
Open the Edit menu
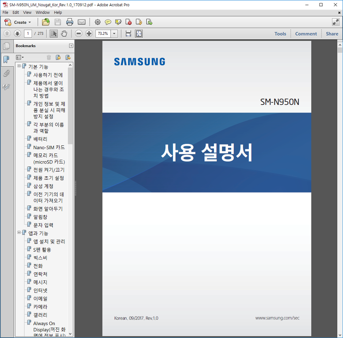(16, 12)
